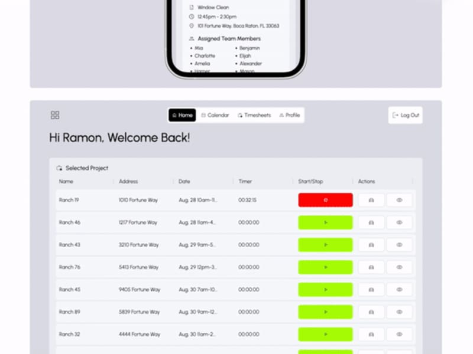The height and width of the screenshot is (354, 473).
Task: Click Window Clean in the phone mockup
Action: [x=213, y=7]
